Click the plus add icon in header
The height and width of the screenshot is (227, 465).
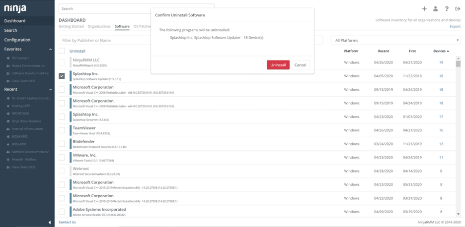[424, 8]
